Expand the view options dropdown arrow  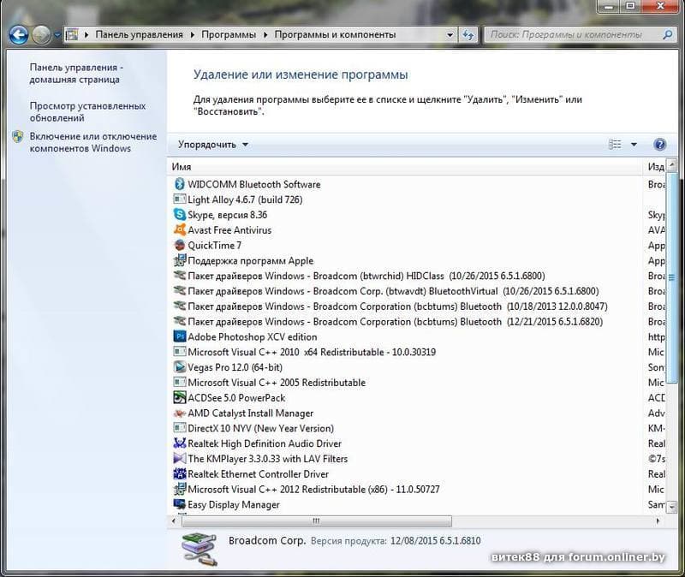(x=634, y=145)
